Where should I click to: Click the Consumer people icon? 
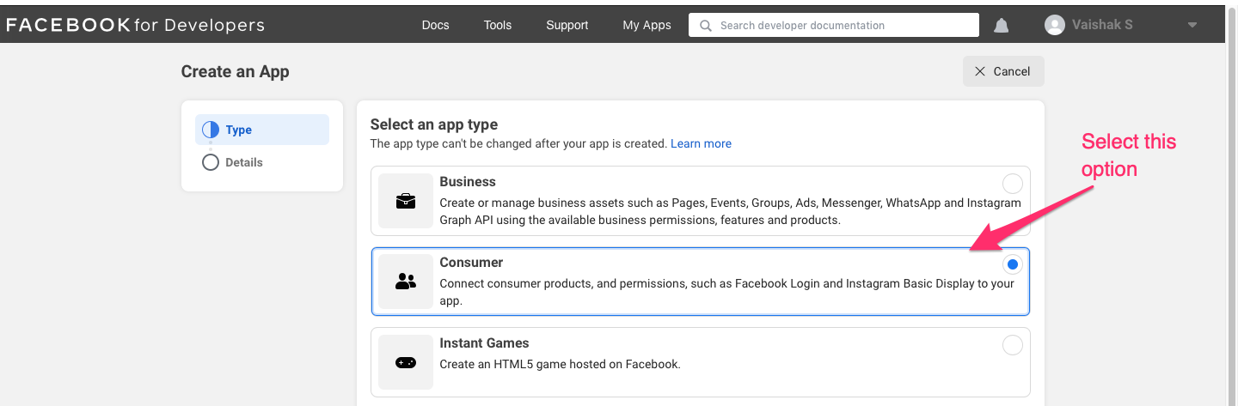click(406, 281)
